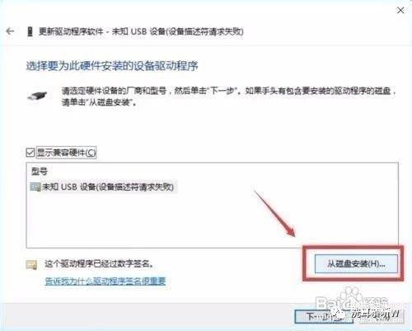Click the 这个驱动程序已经过数字签名 status text

(99, 264)
